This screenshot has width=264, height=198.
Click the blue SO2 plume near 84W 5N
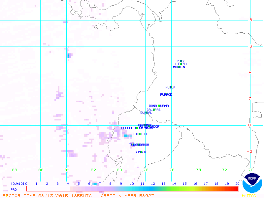[69, 55]
